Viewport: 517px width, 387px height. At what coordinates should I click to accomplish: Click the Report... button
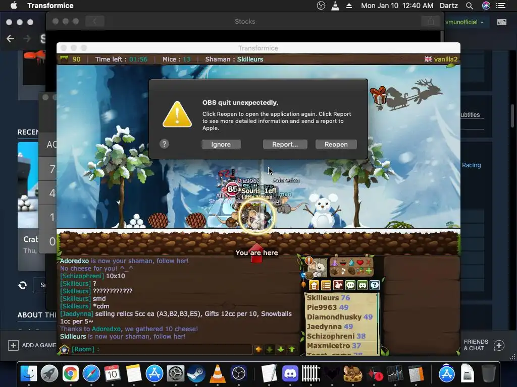tap(285, 144)
